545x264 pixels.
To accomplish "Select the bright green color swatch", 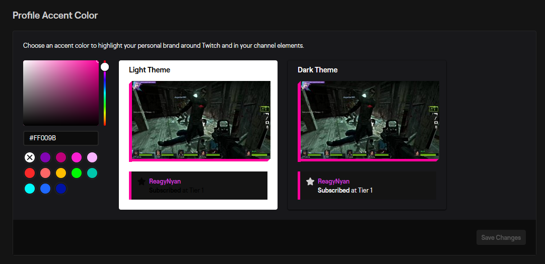I will pos(77,173).
